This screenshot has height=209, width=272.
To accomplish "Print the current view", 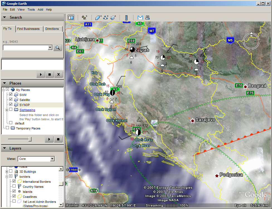I will pyautogui.click(x=147, y=18).
